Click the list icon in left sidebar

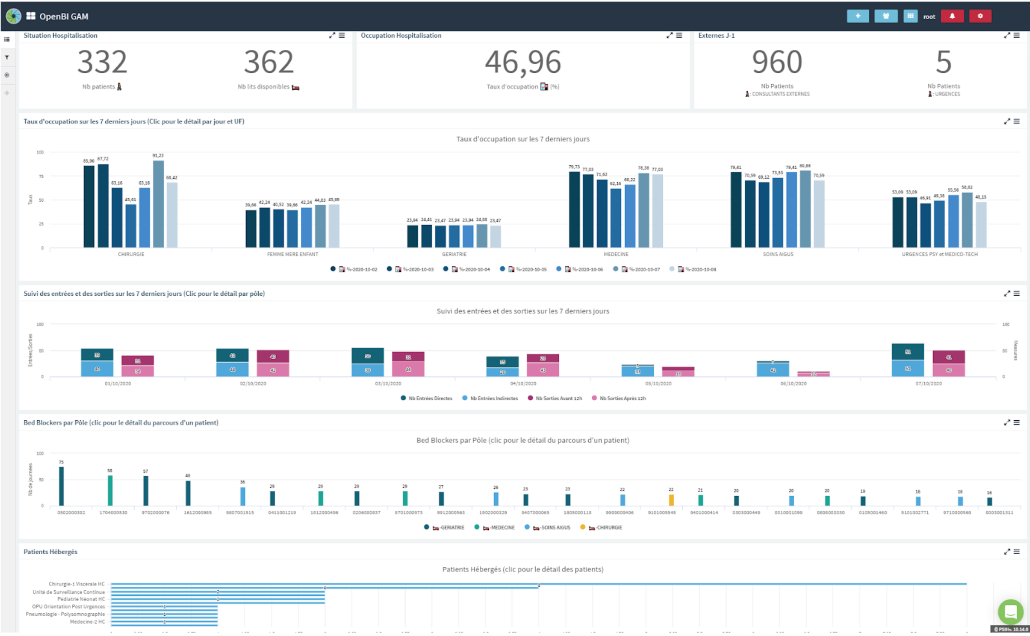[7, 40]
